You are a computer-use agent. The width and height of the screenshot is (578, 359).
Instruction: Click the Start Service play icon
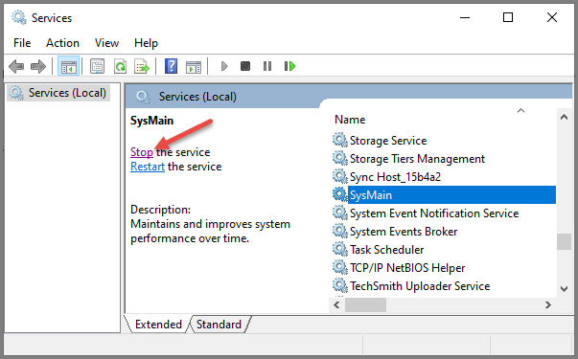(x=224, y=66)
